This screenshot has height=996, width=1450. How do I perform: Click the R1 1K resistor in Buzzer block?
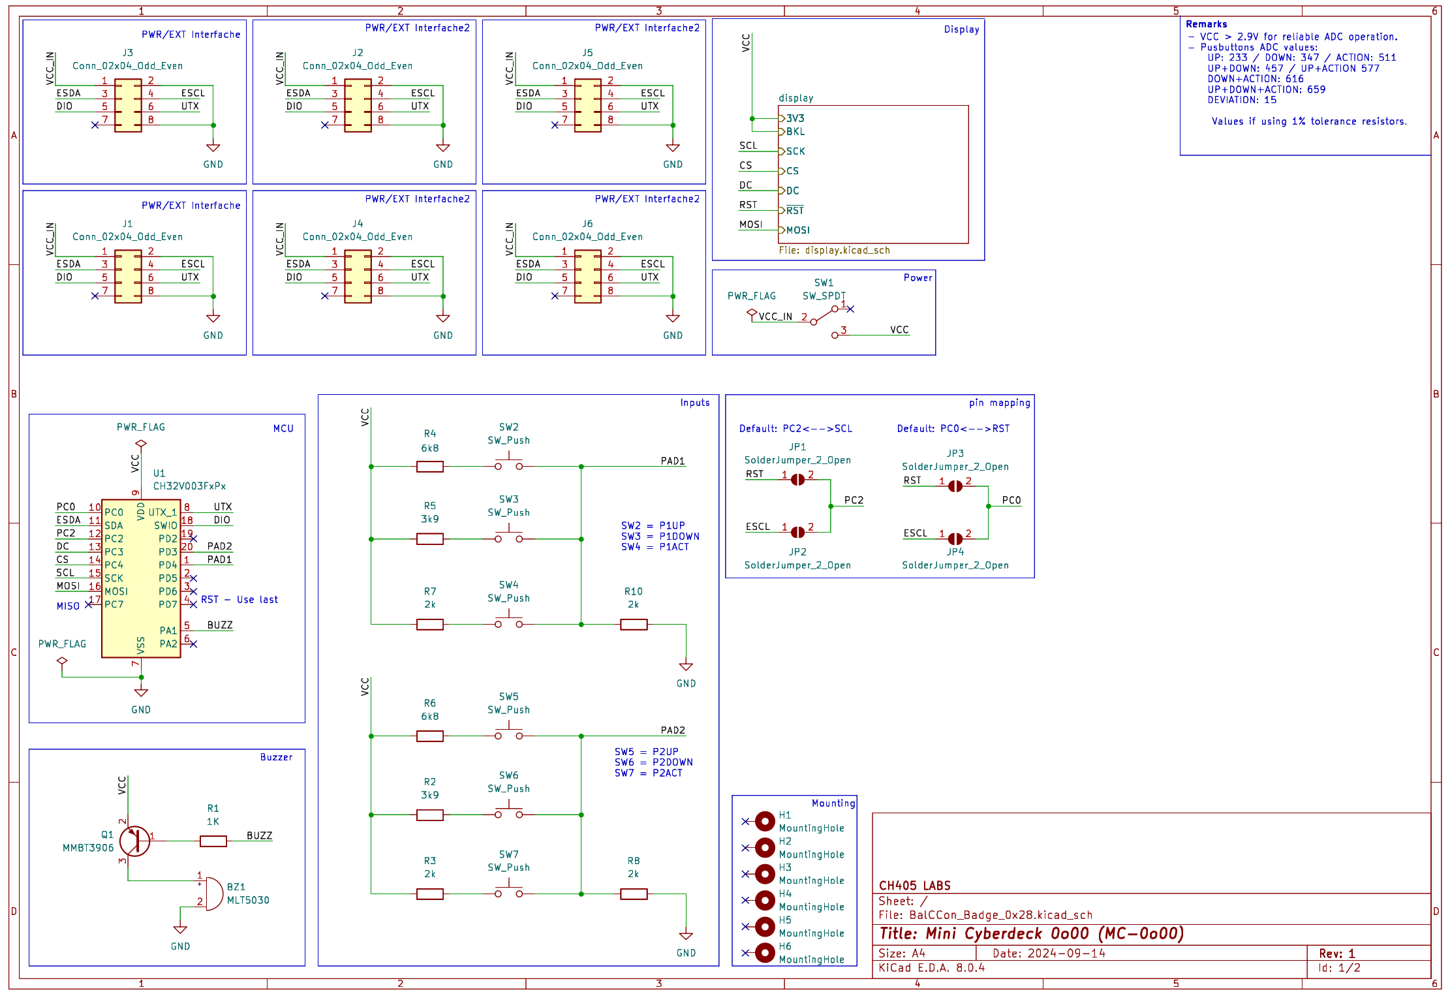pos(213,841)
